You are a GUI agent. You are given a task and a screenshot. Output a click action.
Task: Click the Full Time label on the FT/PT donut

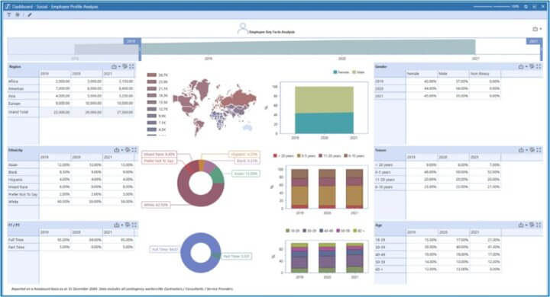(x=164, y=250)
